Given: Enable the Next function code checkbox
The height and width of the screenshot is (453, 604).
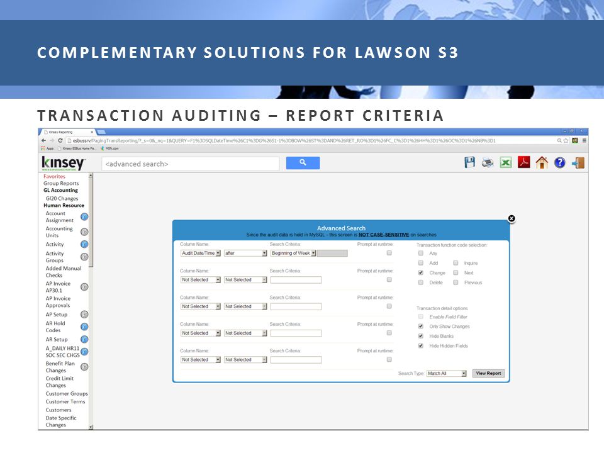Looking at the screenshot, I should (x=456, y=272).
